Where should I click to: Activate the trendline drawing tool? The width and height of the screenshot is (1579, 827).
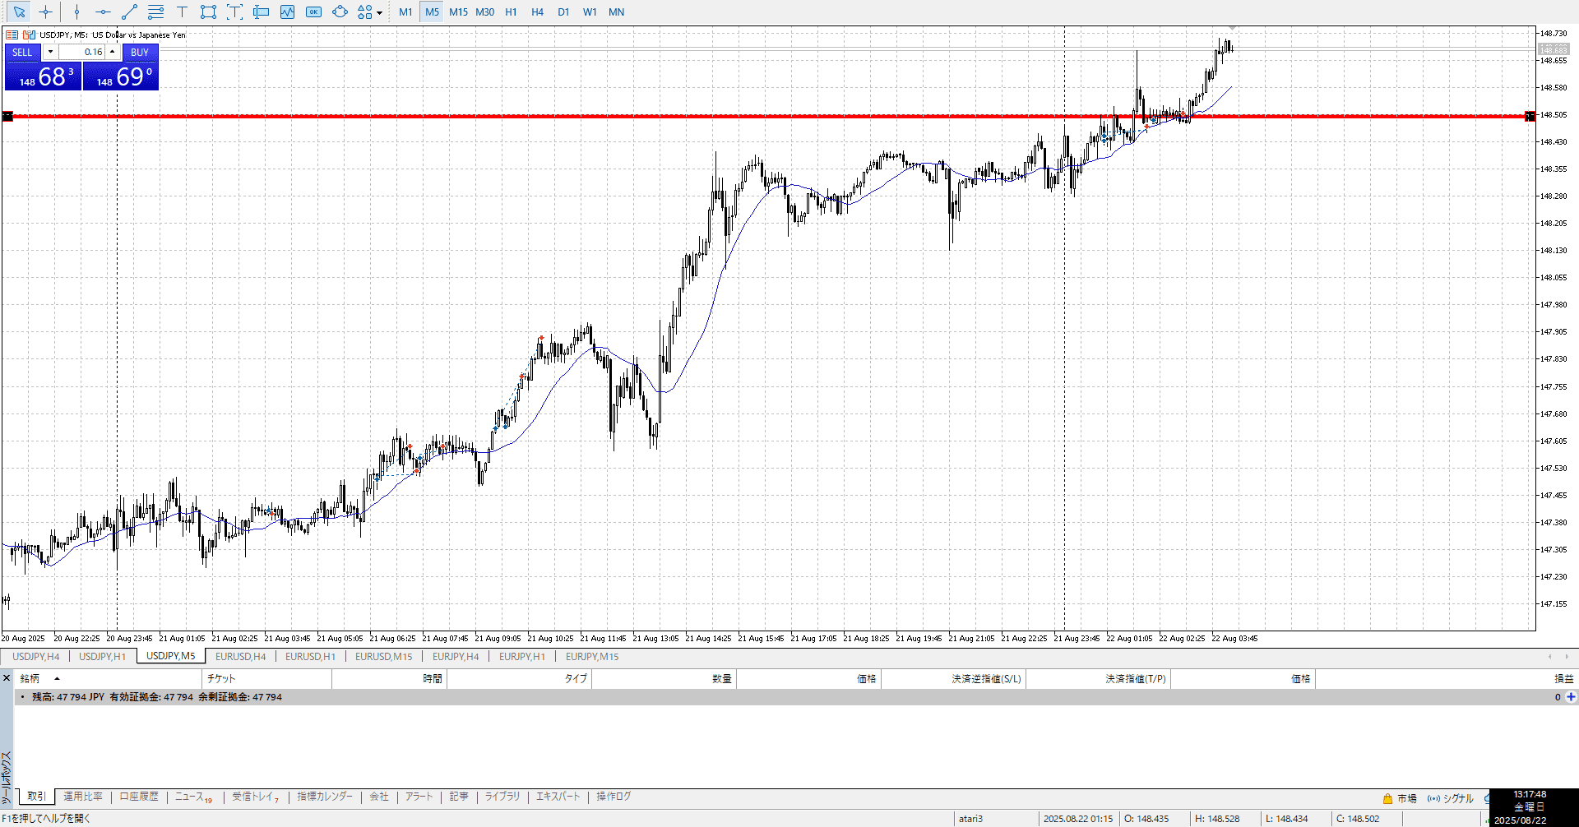pyautogui.click(x=129, y=12)
